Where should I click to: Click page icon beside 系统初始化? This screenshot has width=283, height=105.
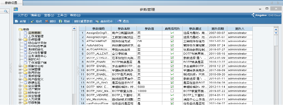pyautogui.click(x=25, y=49)
